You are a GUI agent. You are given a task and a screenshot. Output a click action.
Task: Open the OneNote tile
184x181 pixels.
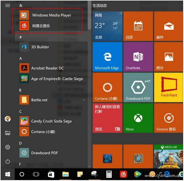click(138, 57)
